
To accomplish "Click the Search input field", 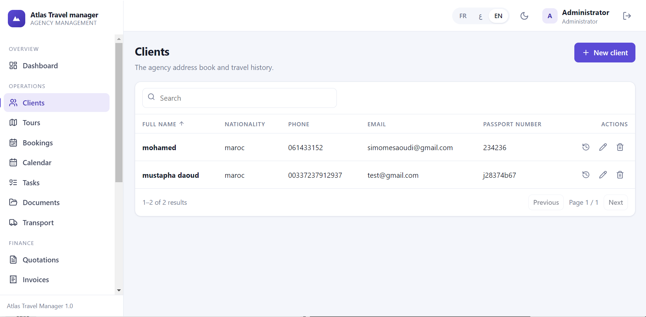I will click(240, 98).
